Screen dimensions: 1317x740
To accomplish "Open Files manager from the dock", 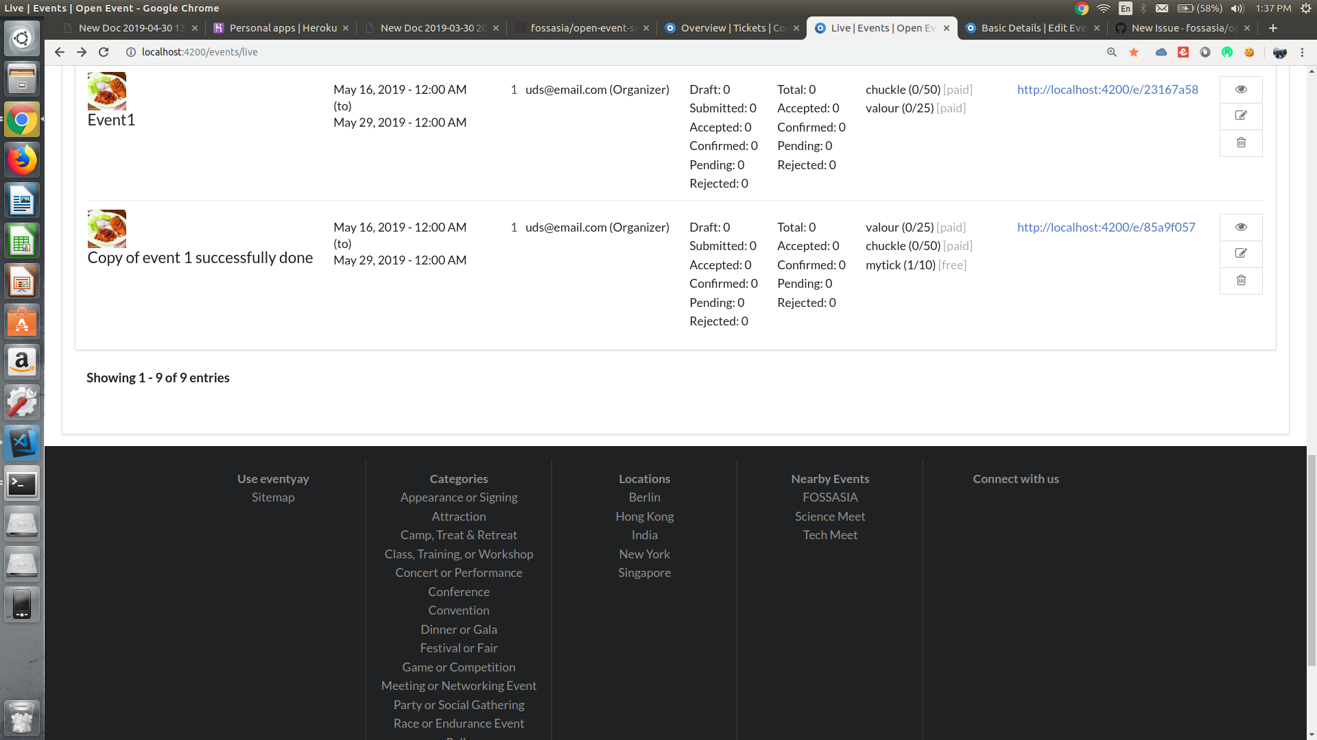I will 22,79.
